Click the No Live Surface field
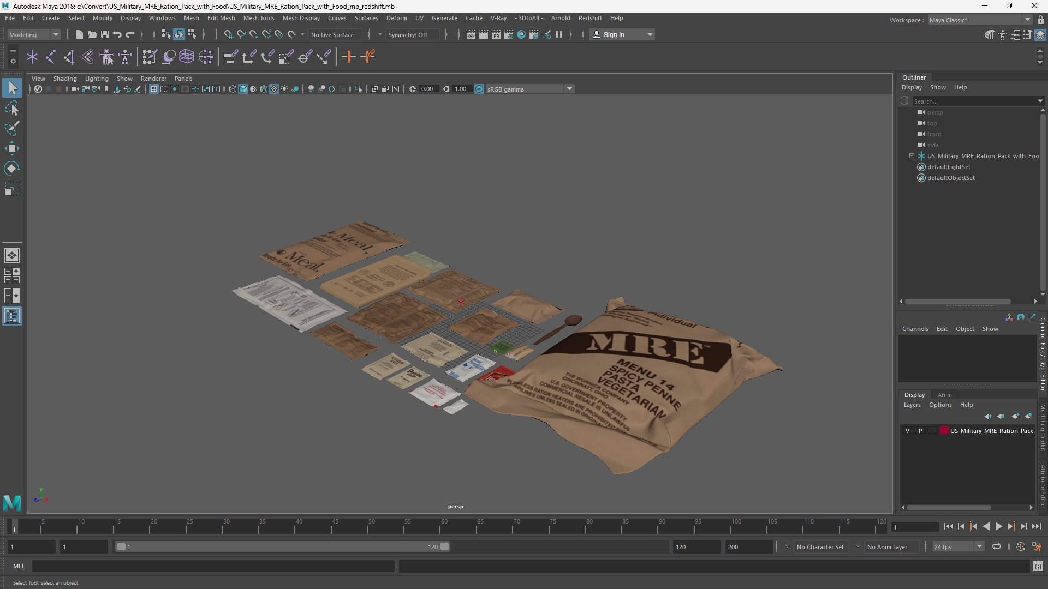 (336, 34)
